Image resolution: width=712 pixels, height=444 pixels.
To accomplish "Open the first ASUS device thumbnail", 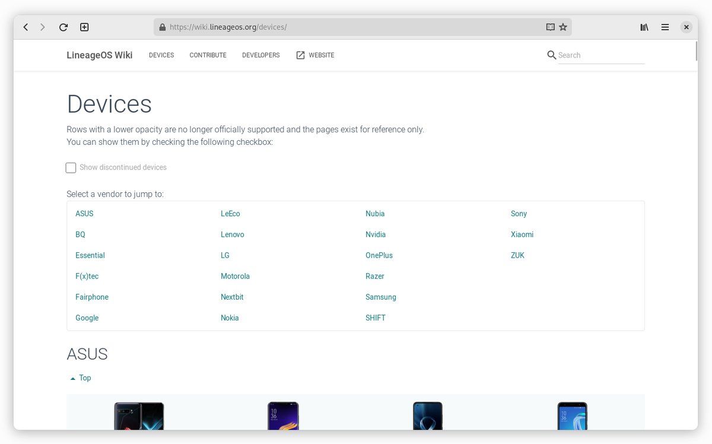I will pyautogui.click(x=139, y=416).
